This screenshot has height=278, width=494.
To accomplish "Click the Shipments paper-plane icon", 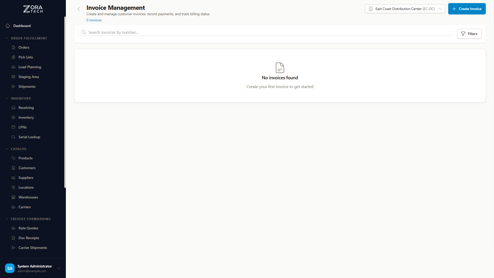I will click(13, 86).
